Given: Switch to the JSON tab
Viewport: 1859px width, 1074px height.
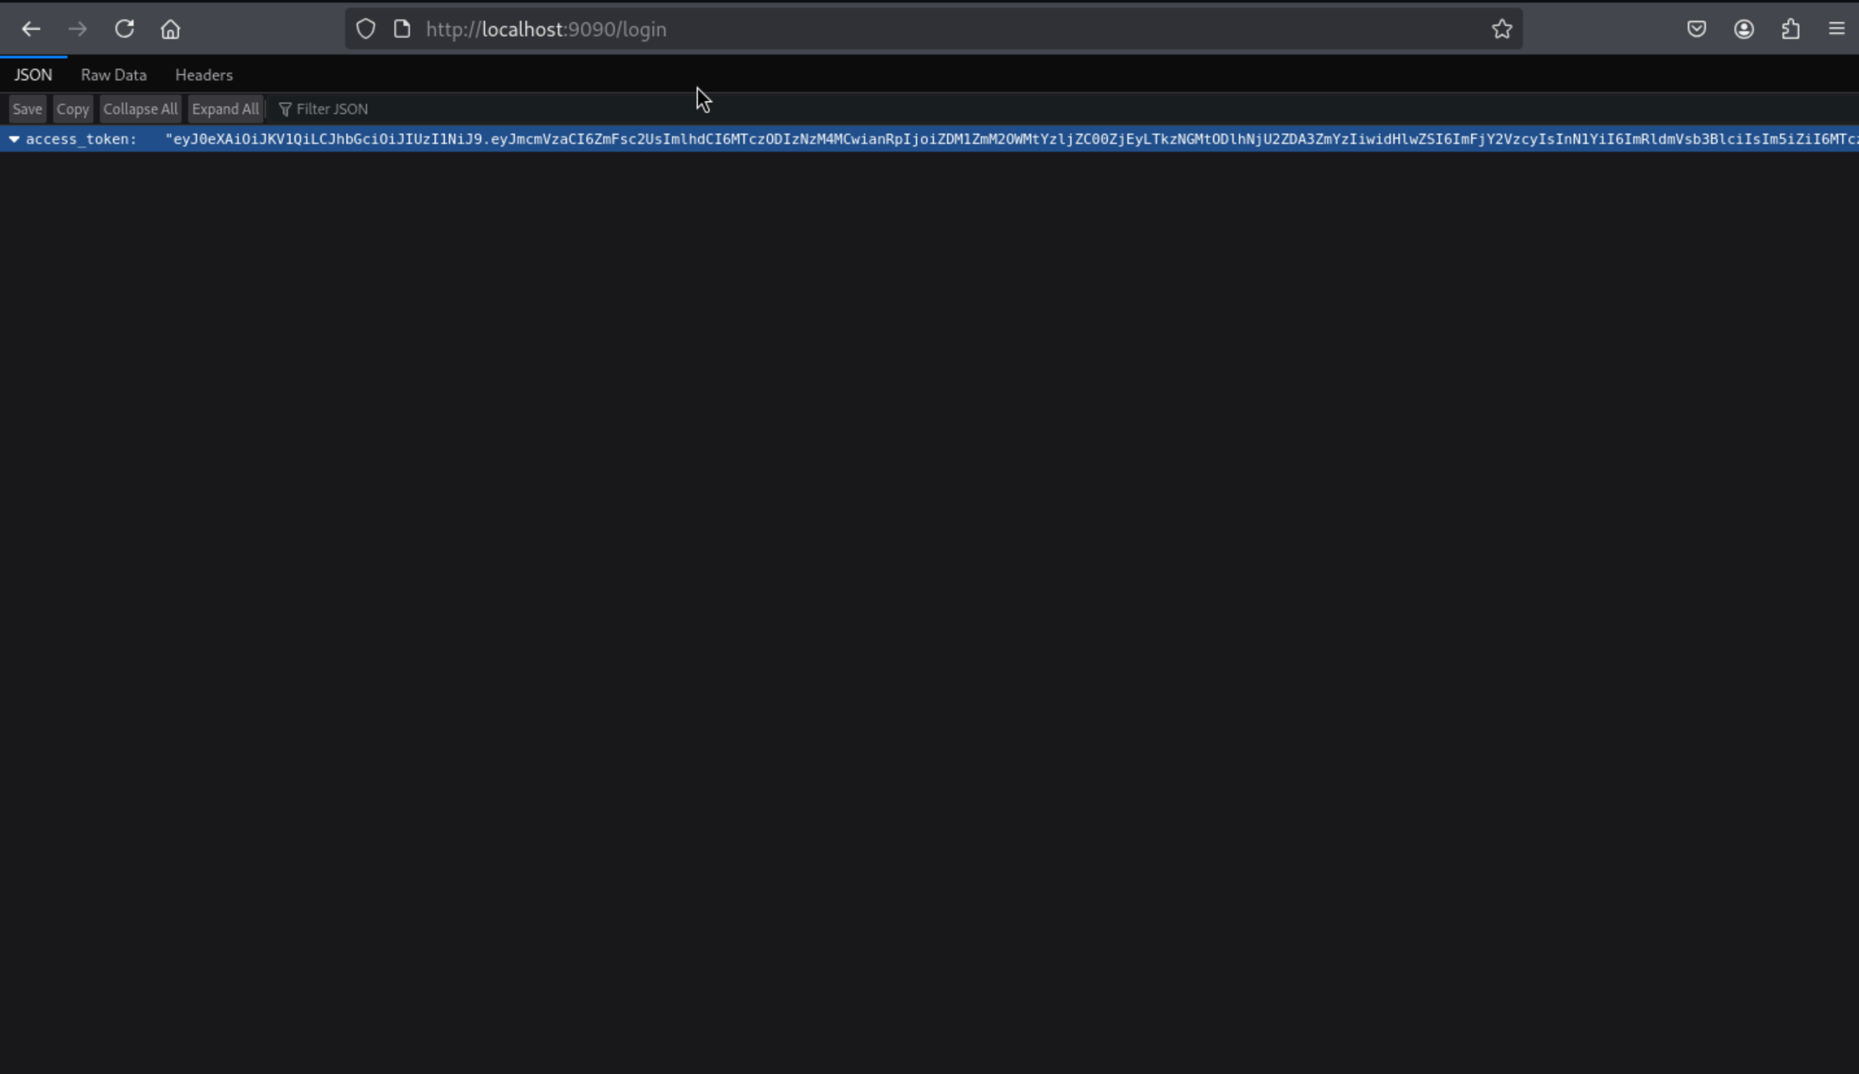Looking at the screenshot, I should (x=33, y=75).
